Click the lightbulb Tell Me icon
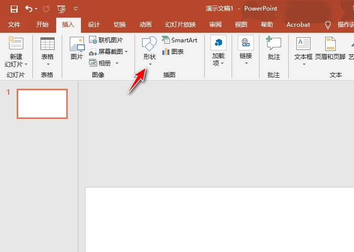This screenshot has width=354, height=252. [328, 25]
